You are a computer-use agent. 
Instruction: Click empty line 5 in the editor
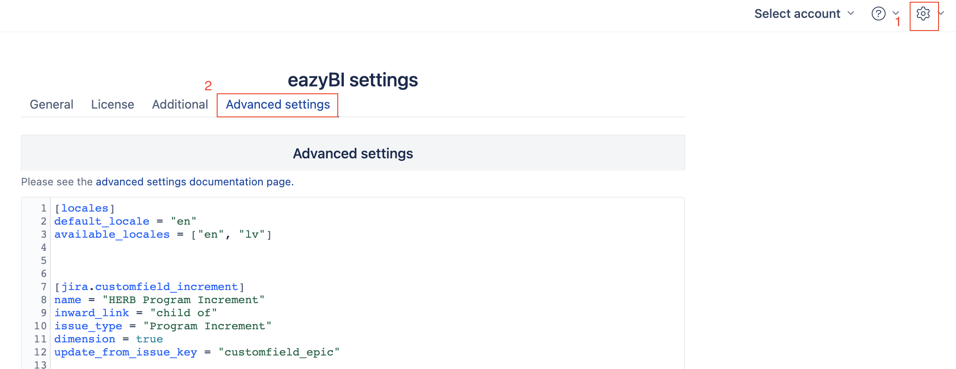pos(367,261)
